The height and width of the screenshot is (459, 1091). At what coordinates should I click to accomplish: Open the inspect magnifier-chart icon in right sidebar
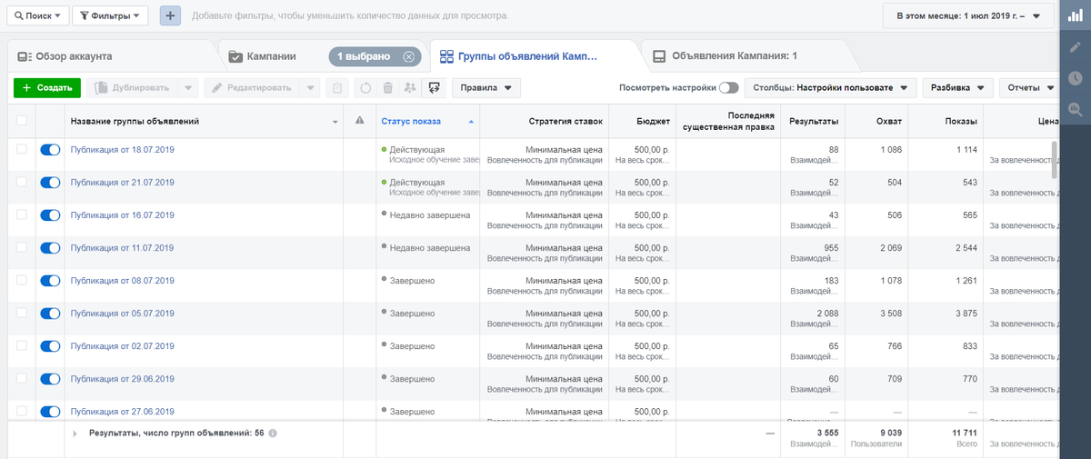point(1075,109)
